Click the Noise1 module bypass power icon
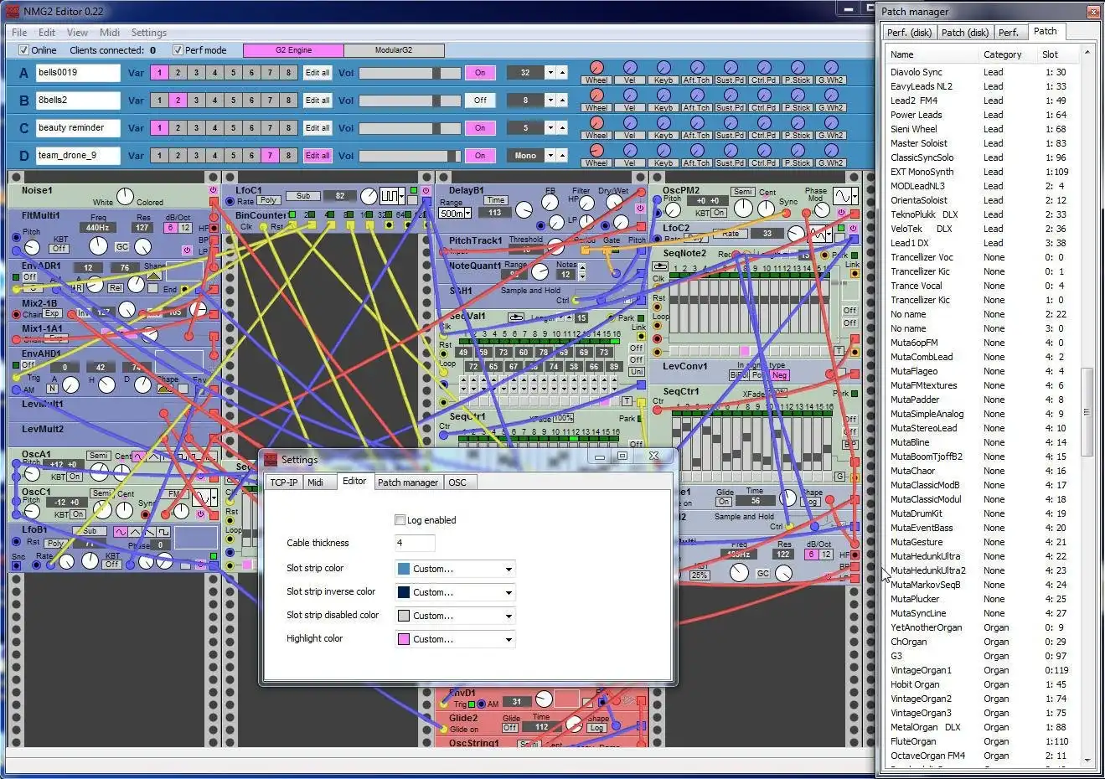The width and height of the screenshot is (1105, 779). click(x=213, y=190)
